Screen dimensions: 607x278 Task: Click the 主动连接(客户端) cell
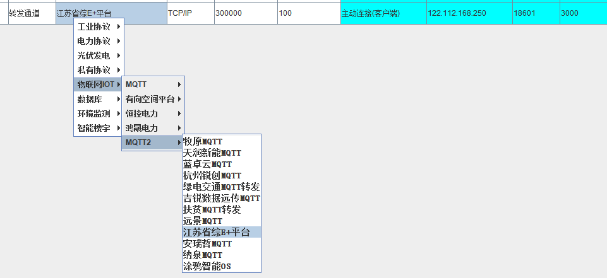(383, 13)
